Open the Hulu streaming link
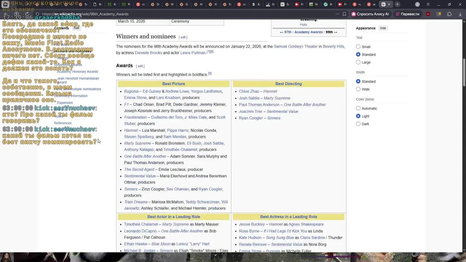The width and height of the screenshot is (466, 262). click(x=303, y=24)
